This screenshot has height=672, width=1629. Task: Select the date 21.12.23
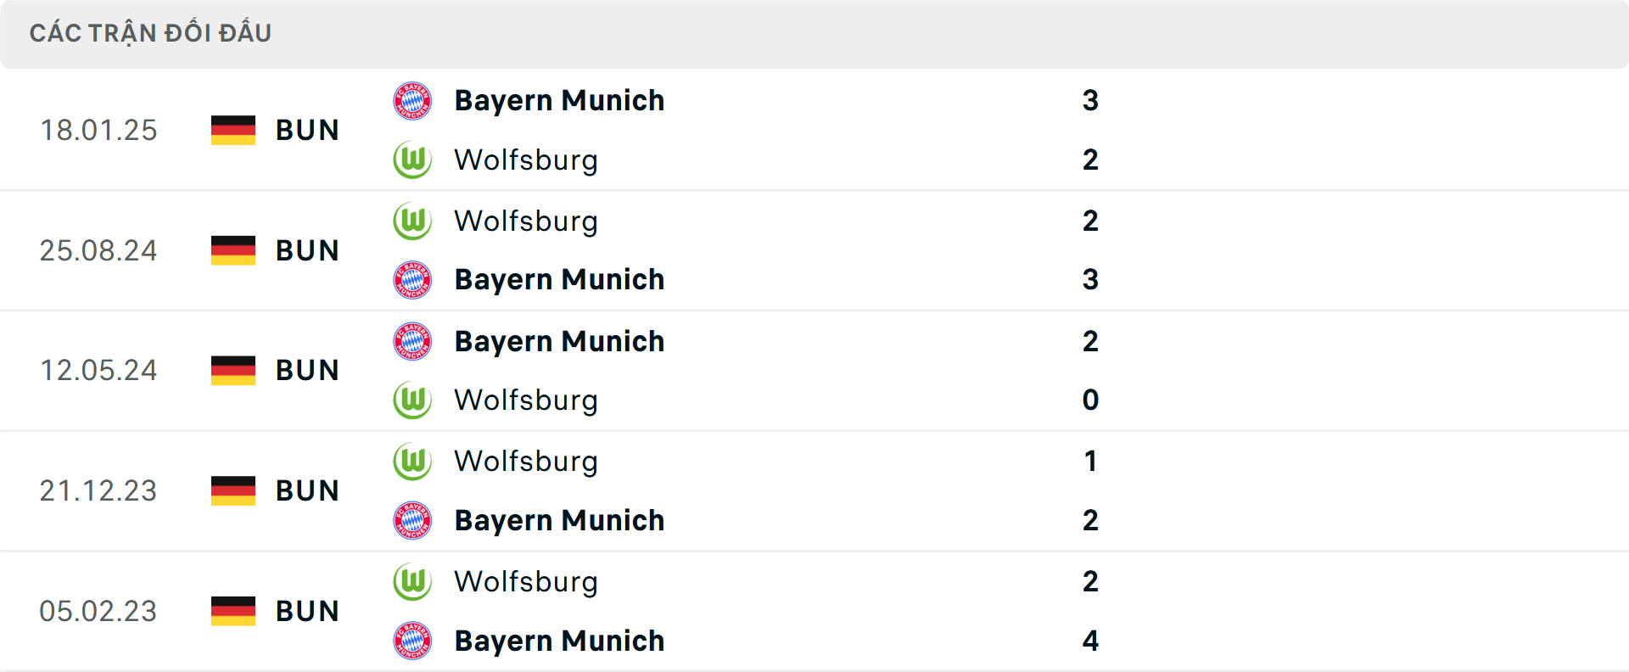(98, 490)
